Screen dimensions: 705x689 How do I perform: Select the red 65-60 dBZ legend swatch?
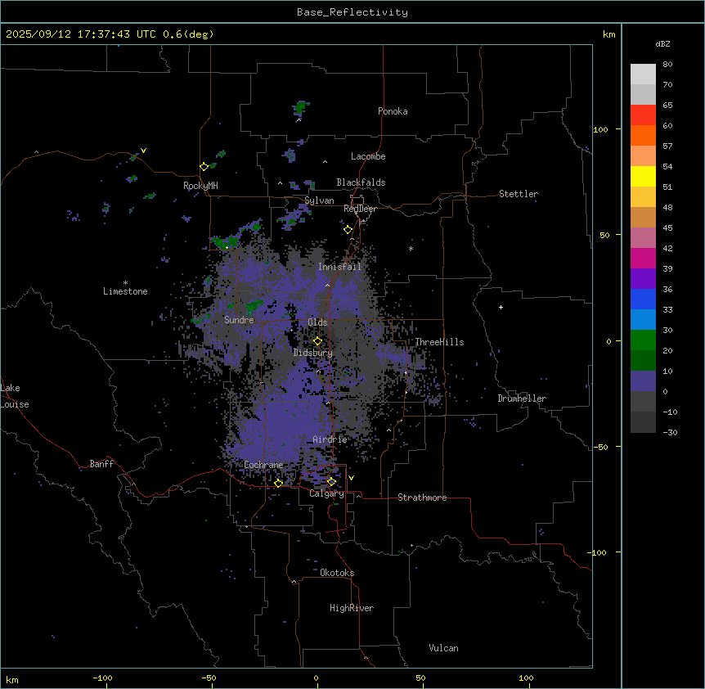coord(643,115)
